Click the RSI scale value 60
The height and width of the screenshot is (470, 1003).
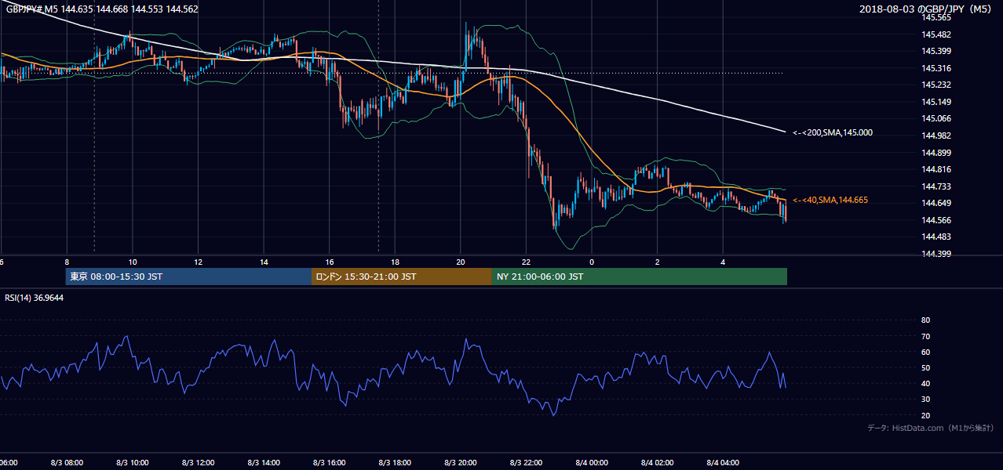point(925,352)
